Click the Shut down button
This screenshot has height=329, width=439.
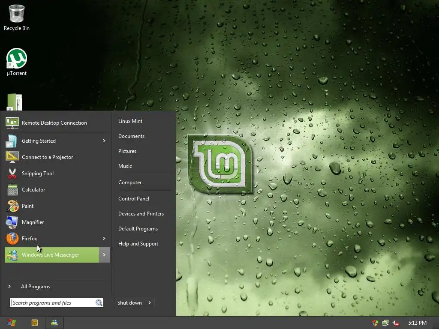(129, 303)
